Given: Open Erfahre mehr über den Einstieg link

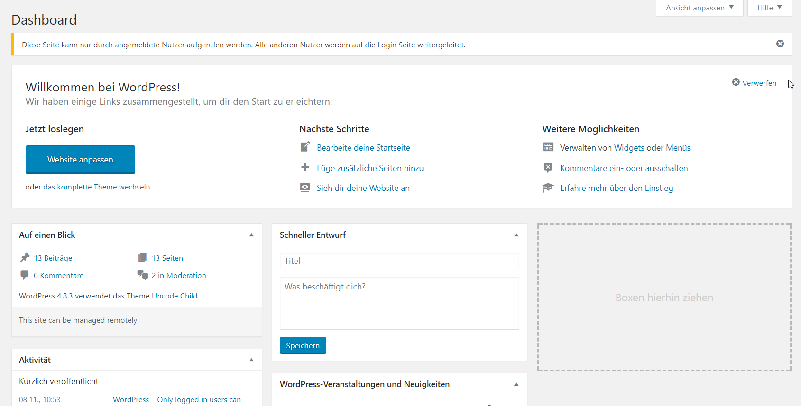Looking at the screenshot, I should [x=617, y=188].
